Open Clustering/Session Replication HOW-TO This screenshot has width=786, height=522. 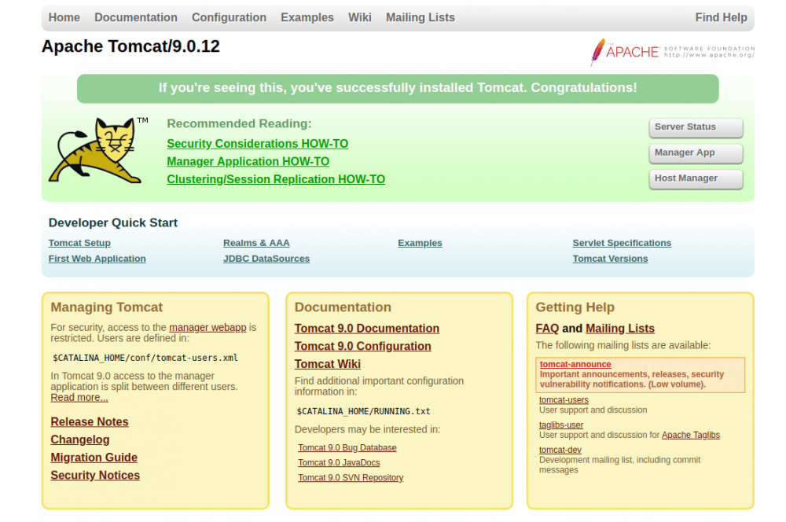(276, 179)
